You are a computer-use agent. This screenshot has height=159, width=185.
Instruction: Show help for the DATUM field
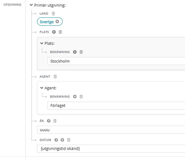pyautogui.click(x=56, y=140)
